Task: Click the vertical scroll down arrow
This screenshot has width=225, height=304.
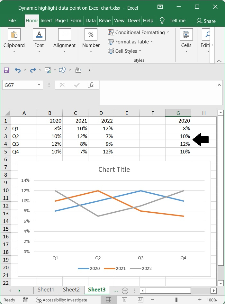Action: click(221, 283)
